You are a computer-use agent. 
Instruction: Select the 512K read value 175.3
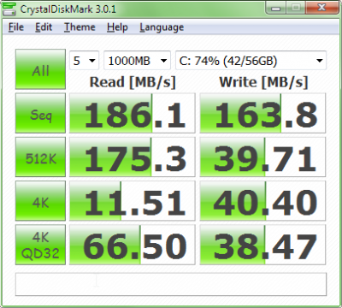(x=133, y=157)
